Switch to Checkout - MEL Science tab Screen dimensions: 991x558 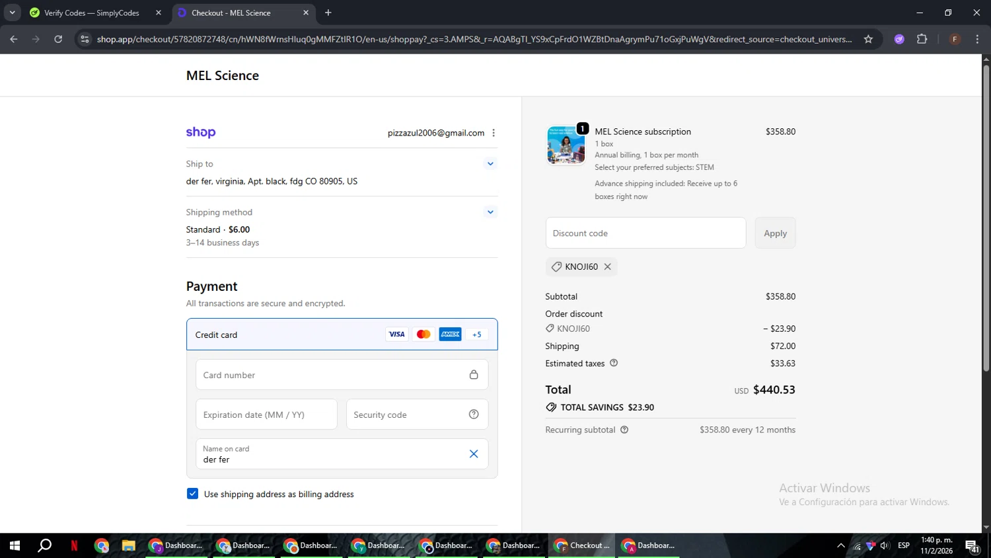click(242, 13)
